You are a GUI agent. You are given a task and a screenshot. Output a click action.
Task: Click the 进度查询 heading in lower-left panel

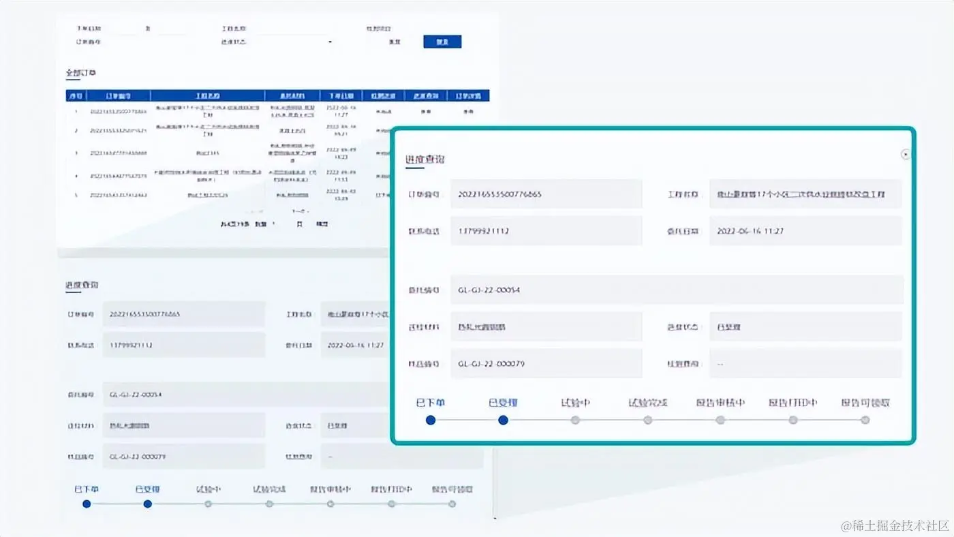pos(82,285)
